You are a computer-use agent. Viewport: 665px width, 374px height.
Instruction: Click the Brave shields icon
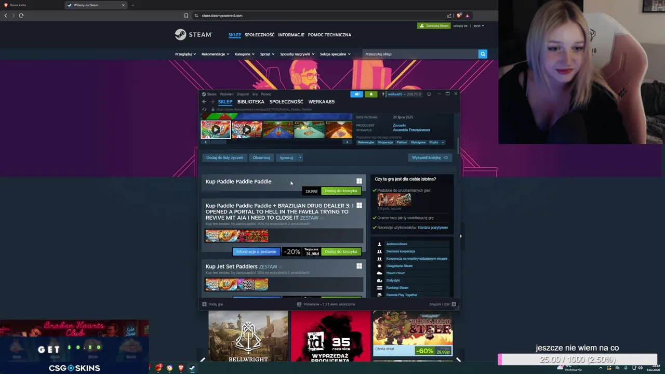(x=459, y=16)
